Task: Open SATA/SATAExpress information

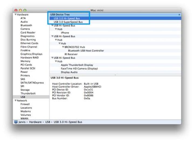Action: pos(32,83)
